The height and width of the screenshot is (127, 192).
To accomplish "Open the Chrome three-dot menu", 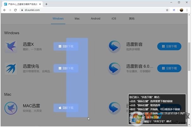I will [x=187, y=10].
